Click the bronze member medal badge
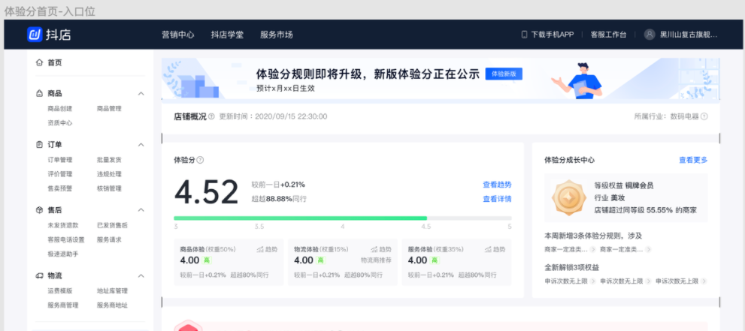Viewport: 745px width, 331px height. (x=568, y=197)
